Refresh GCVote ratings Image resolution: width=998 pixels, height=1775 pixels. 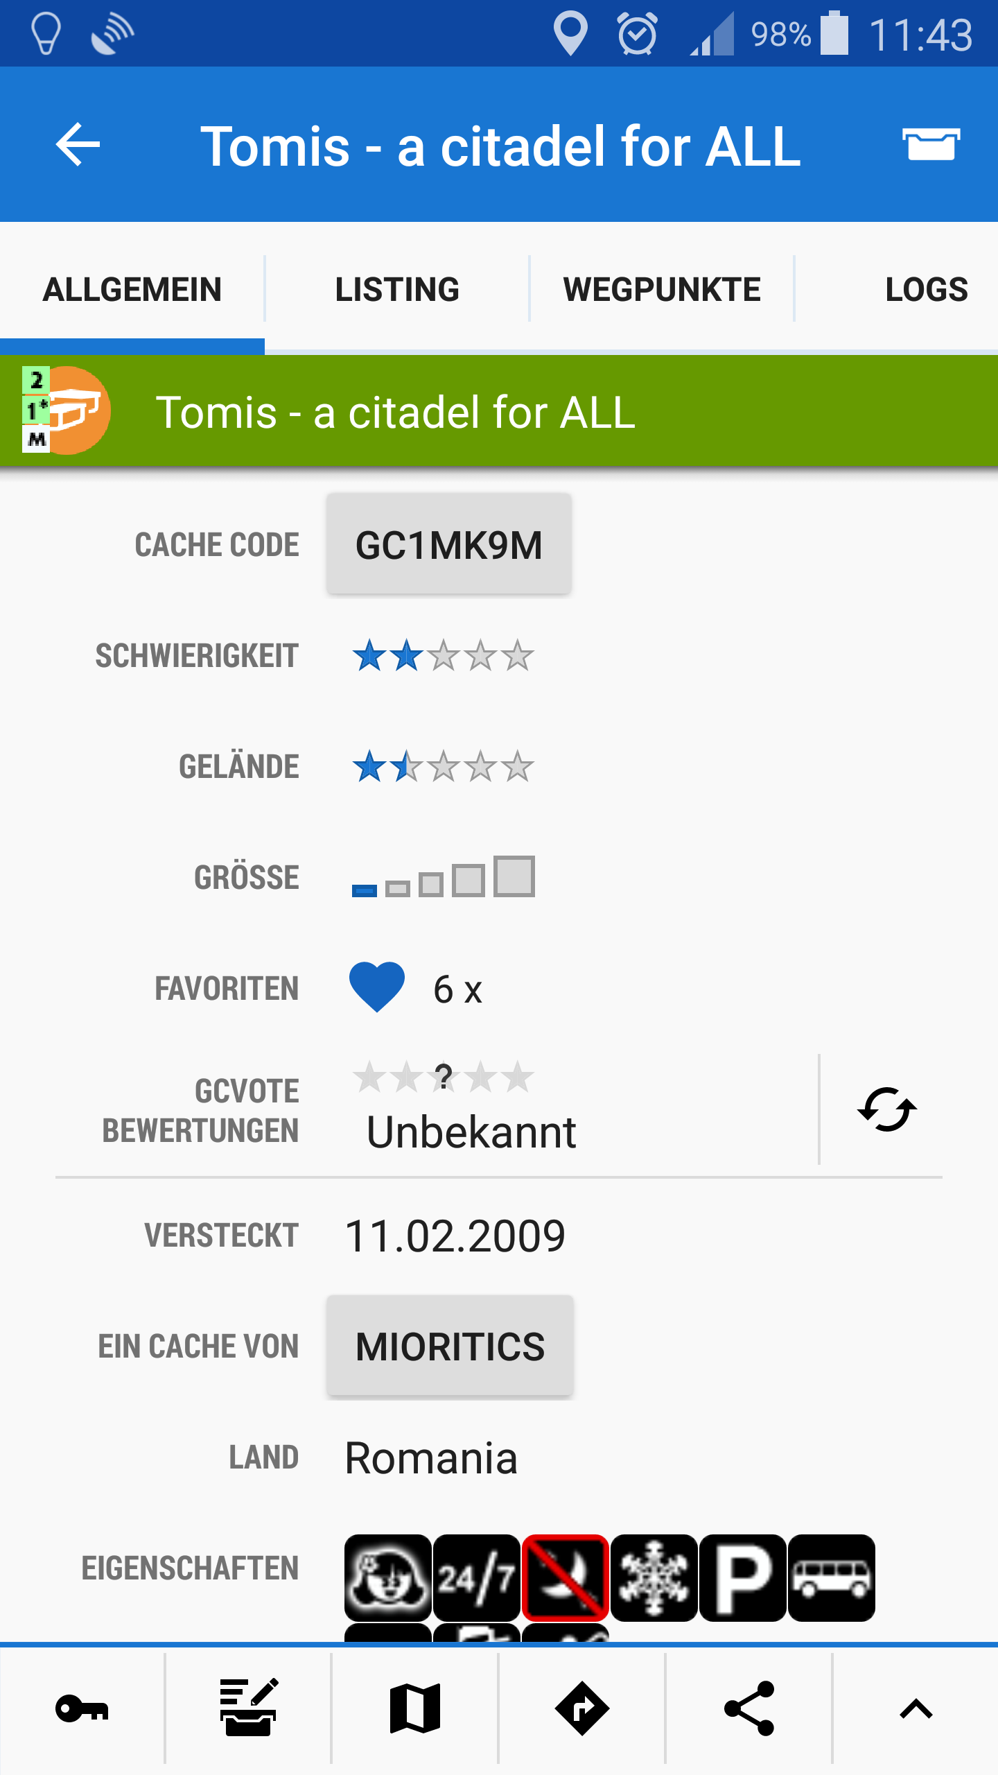pyautogui.click(x=886, y=1109)
